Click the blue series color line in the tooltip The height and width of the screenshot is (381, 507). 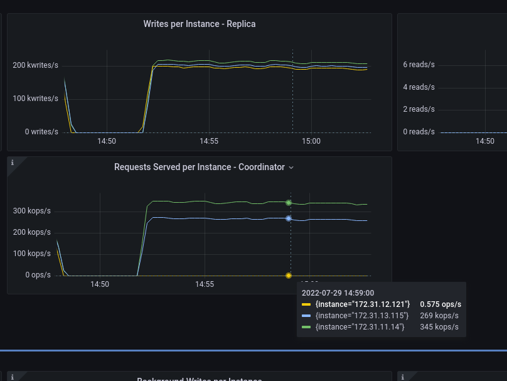point(307,315)
